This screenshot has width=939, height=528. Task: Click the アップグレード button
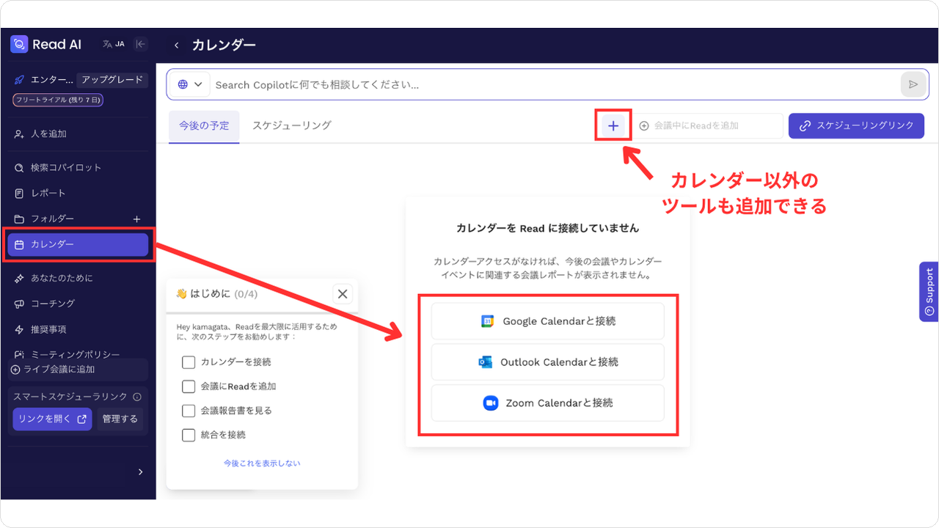112,80
